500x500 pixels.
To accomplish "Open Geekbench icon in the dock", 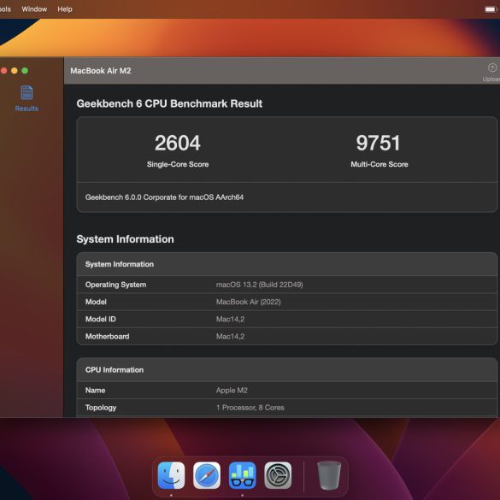I will click(x=243, y=475).
